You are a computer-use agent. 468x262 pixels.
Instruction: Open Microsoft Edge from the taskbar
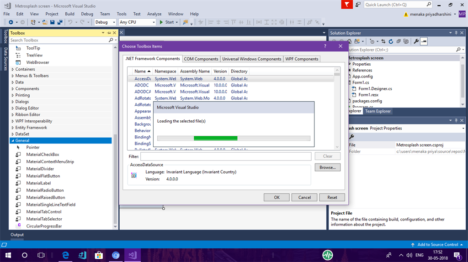(65, 255)
